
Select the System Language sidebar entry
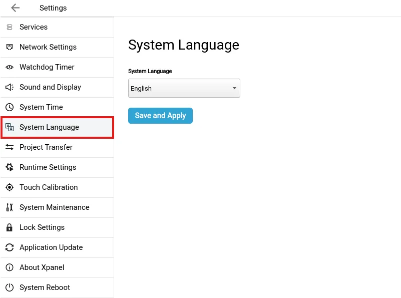coord(49,127)
